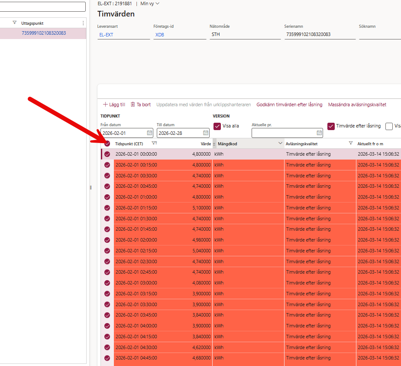Open the EL-EXT Leveransart link
401x366 pixels.
click(x=106, y=35)
